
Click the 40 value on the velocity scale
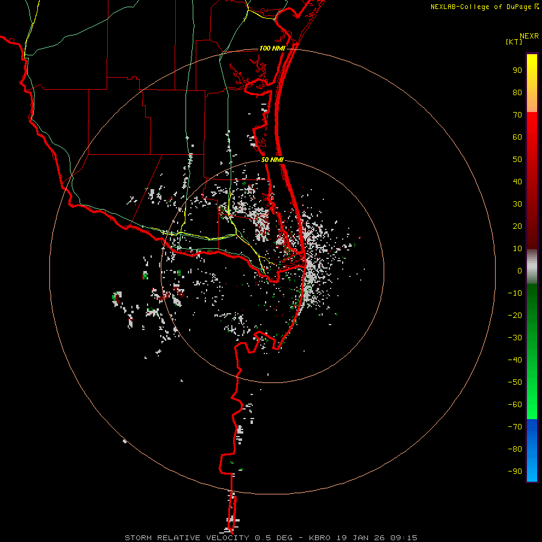coord(517,181)
